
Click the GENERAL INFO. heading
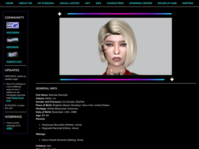(46, 88)
